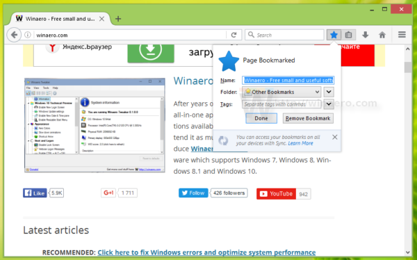
Task: Click the winaero.com address field
Action: (x=131, y=35)
